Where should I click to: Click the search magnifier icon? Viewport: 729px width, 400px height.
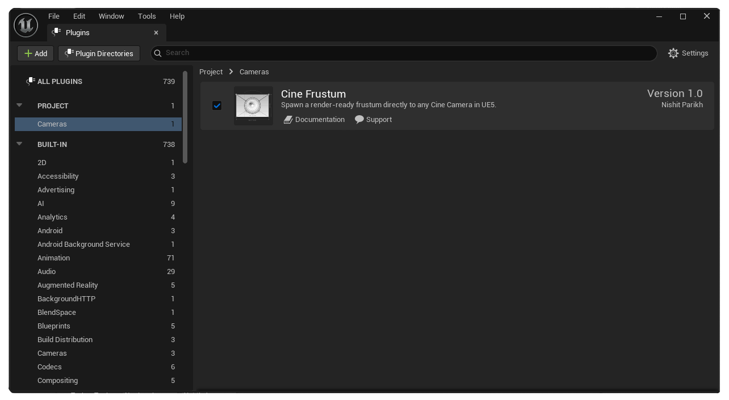pos(158,53)
